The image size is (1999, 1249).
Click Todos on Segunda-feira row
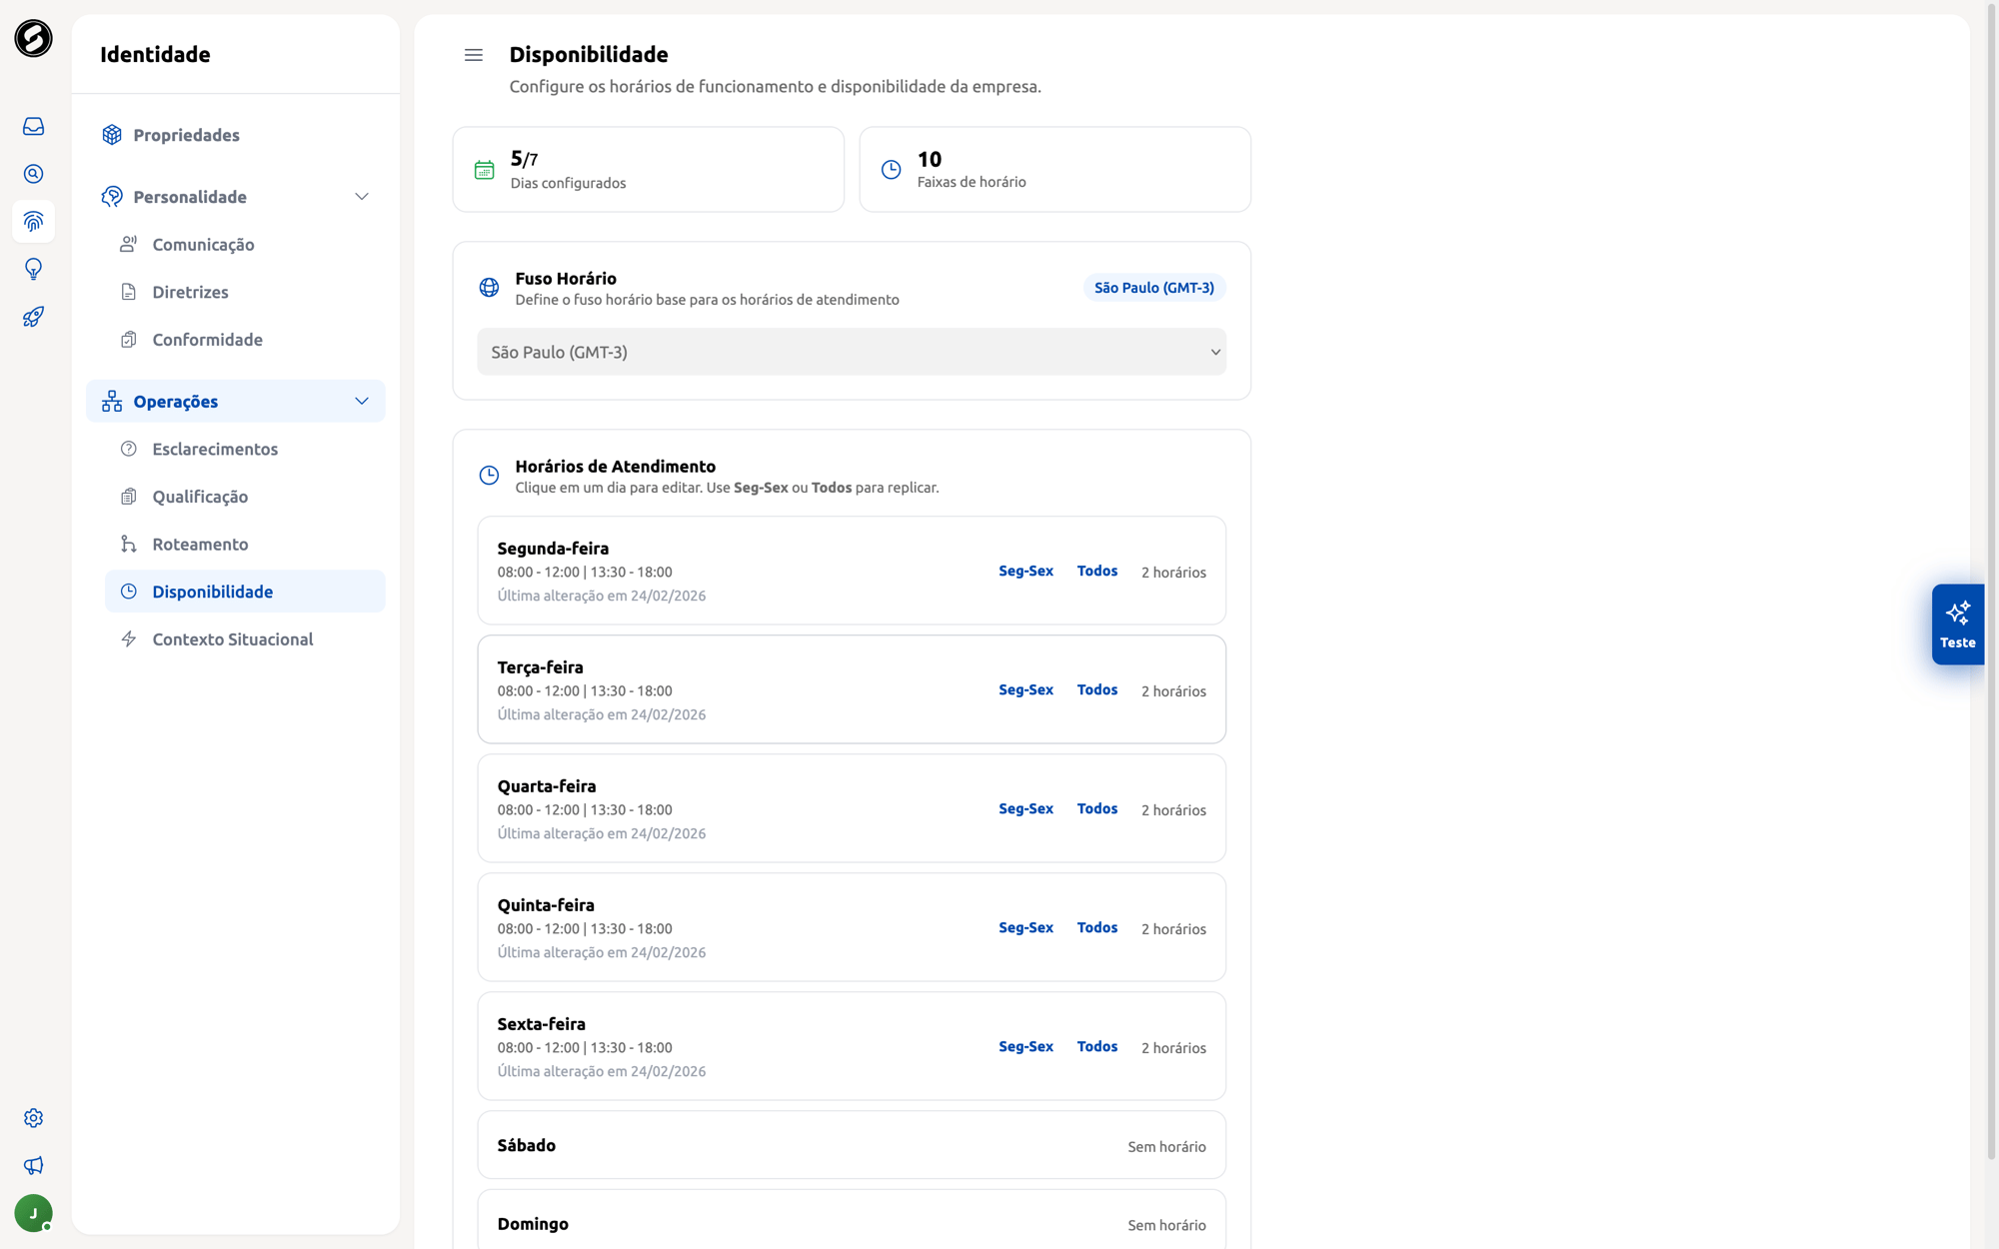click(1096, 571)
